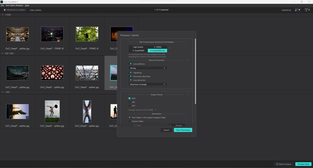Click the help question mark for Optical Corrections
The image size is (313, 168).
point(187,60)
